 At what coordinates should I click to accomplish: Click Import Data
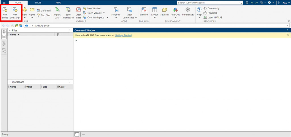57,13
